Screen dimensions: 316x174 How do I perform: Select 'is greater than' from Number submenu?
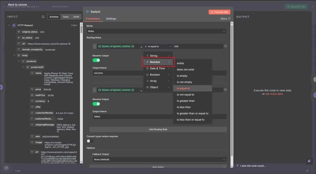186,101
